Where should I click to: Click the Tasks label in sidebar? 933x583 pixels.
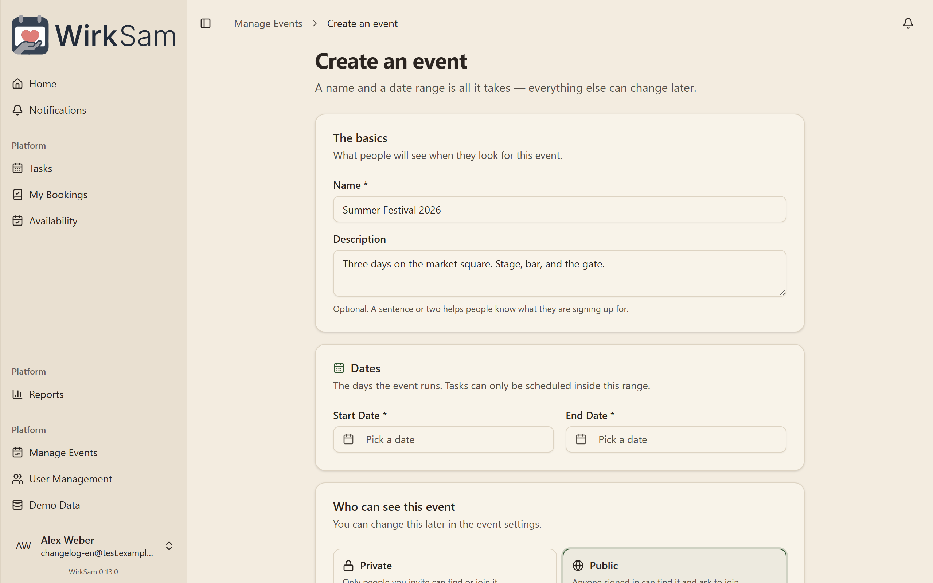(40, 168)
